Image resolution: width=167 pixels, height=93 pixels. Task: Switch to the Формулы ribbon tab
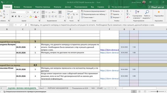[57, 7]
